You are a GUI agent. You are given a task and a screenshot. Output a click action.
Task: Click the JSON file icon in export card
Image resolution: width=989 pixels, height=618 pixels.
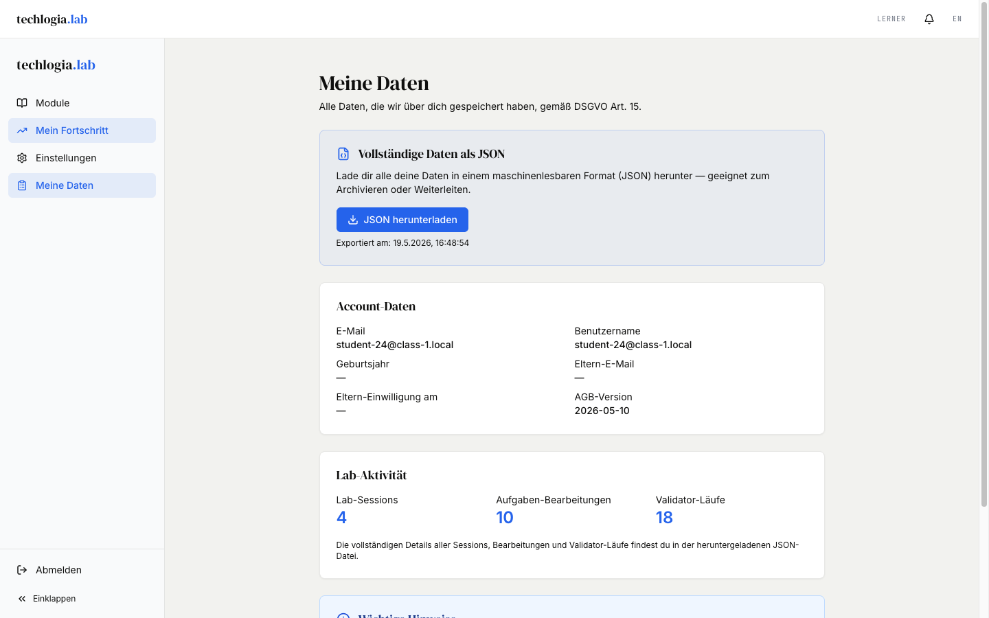[343, 154]
